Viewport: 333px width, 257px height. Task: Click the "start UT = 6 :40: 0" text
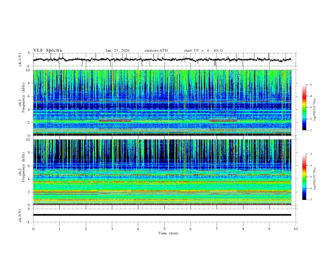click(x=203, y=50)
